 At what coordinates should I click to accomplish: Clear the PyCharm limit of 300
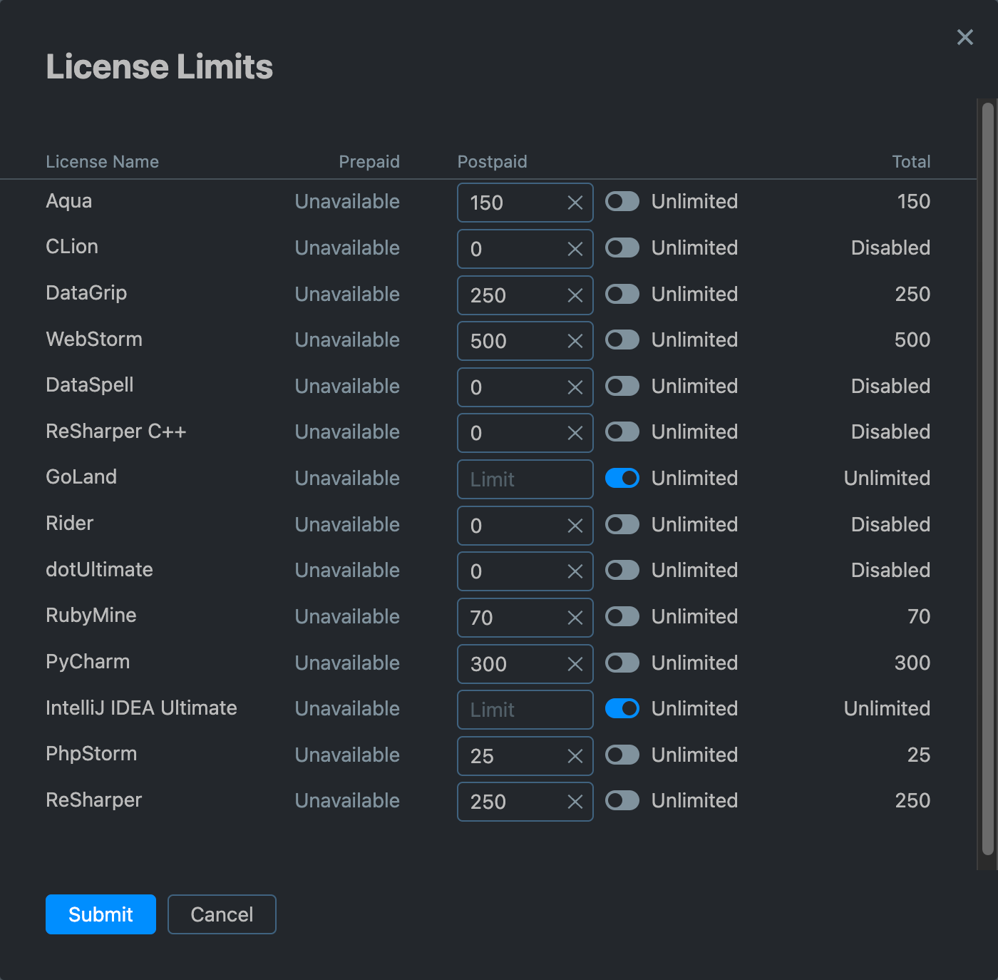[575, 664]
